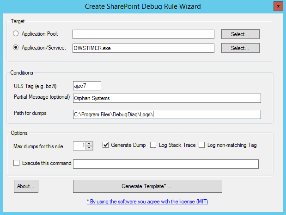Click the Partial Message field
Viewport: 286px width, 215px height.
coord(167,98)
